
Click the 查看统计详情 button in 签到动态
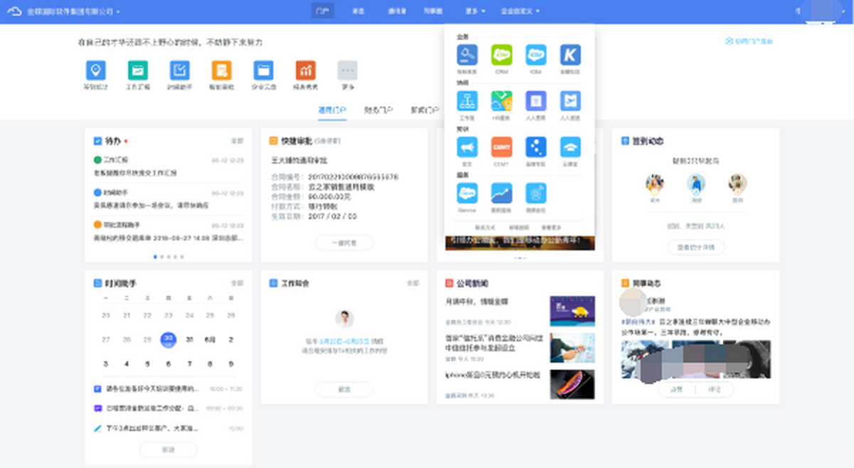pyautogui.click(x=695, y=247)
